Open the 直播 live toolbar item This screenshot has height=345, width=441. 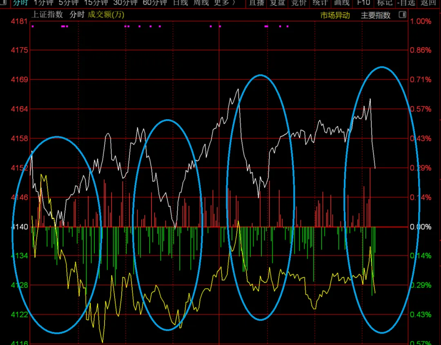(257, 3)
